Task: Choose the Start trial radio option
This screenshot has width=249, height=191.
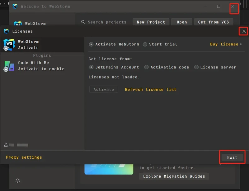Action: click(x=145, y=44)
